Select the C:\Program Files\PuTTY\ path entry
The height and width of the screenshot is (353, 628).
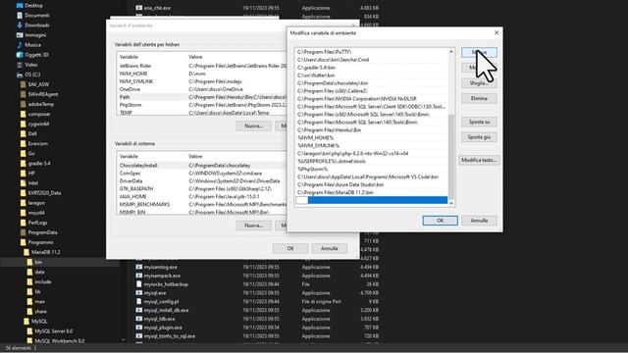tap(371, 52)
